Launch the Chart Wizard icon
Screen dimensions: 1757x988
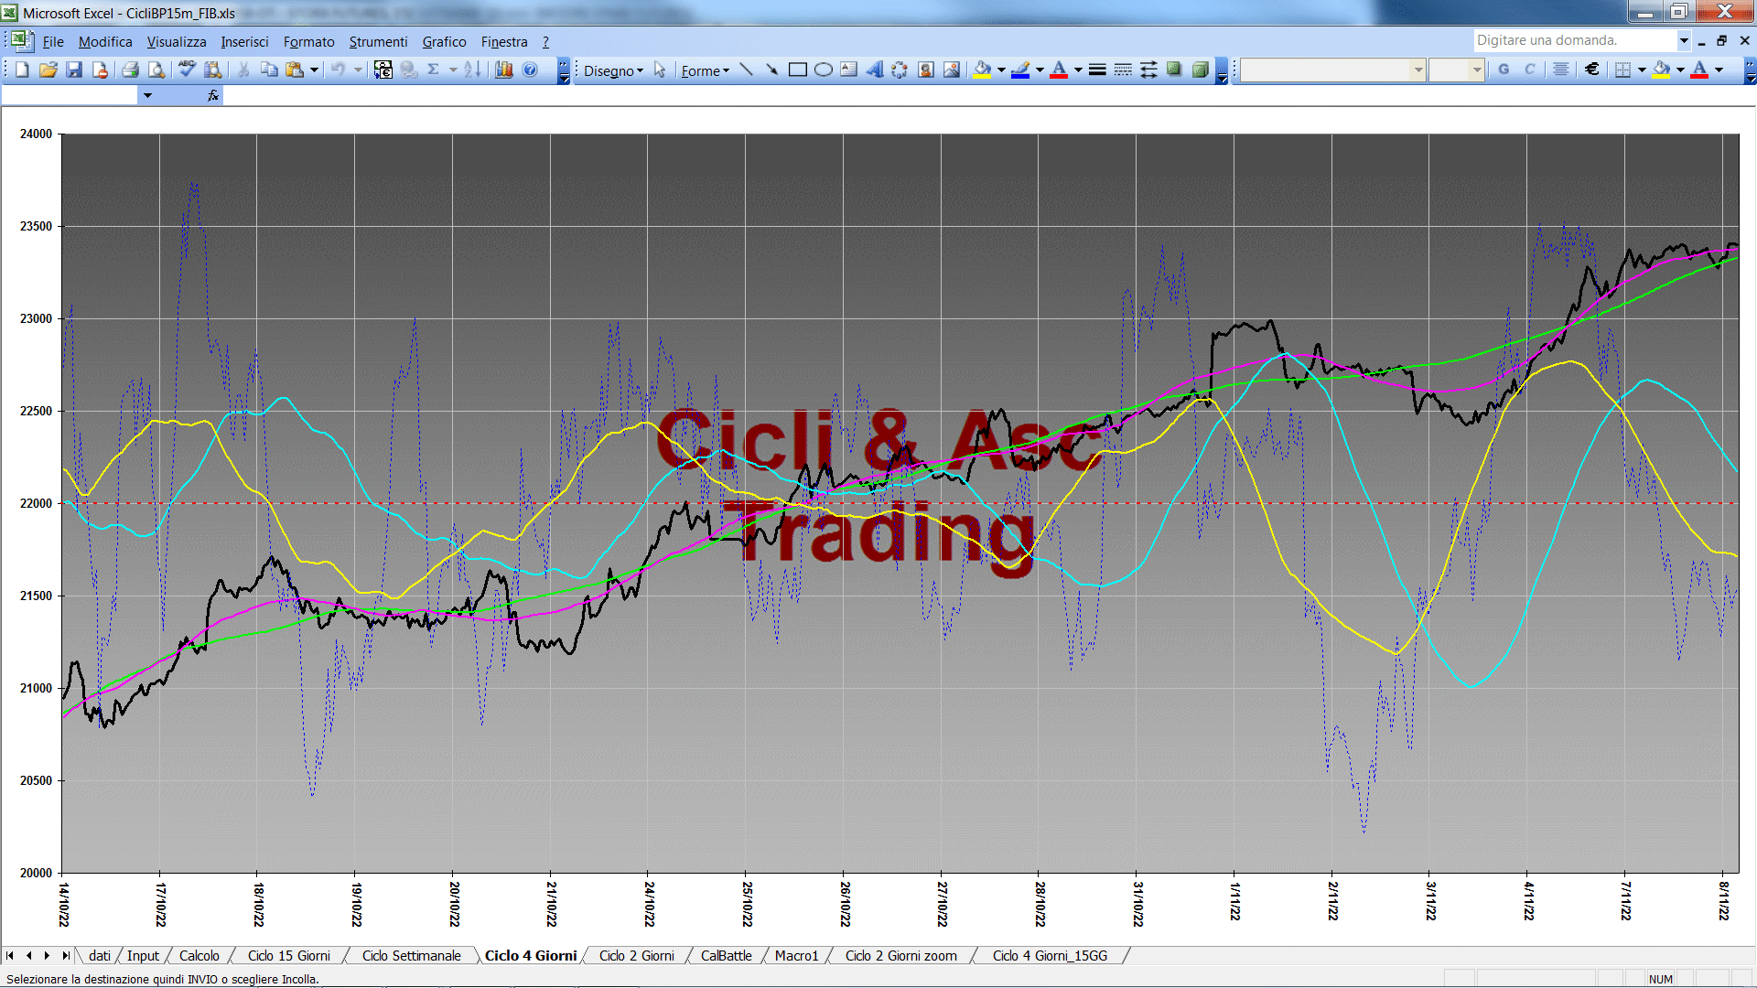[x=503, y=70]
